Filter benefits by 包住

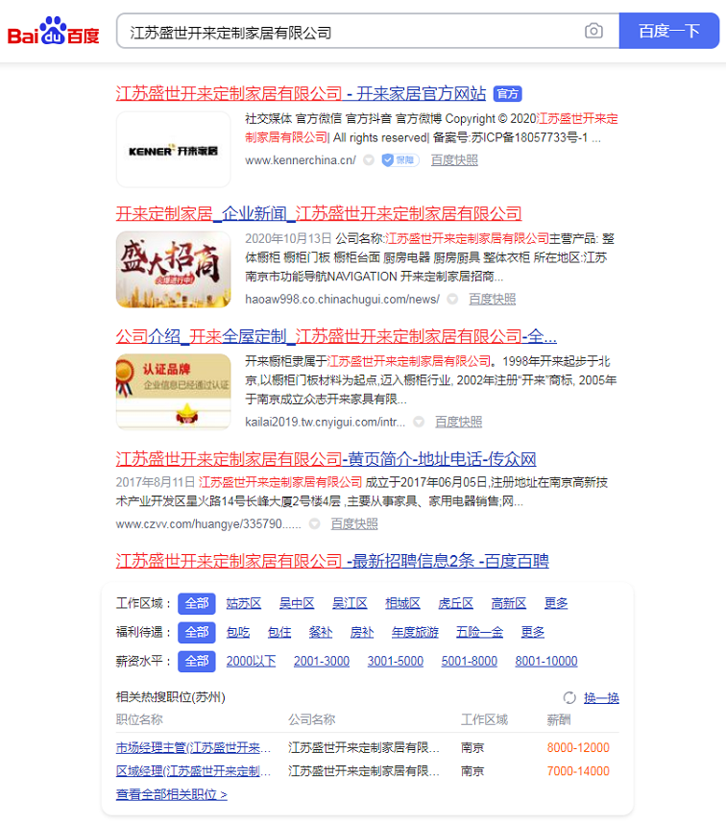(279, 632)
